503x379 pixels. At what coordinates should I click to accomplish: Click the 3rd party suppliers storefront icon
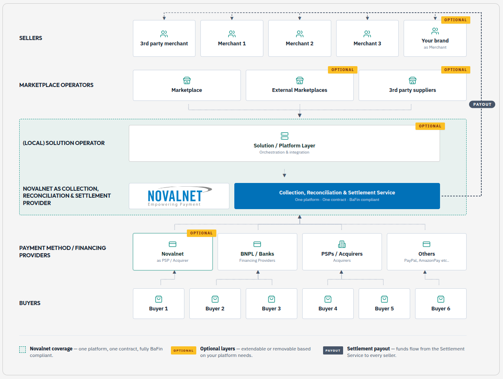(413, 80)
